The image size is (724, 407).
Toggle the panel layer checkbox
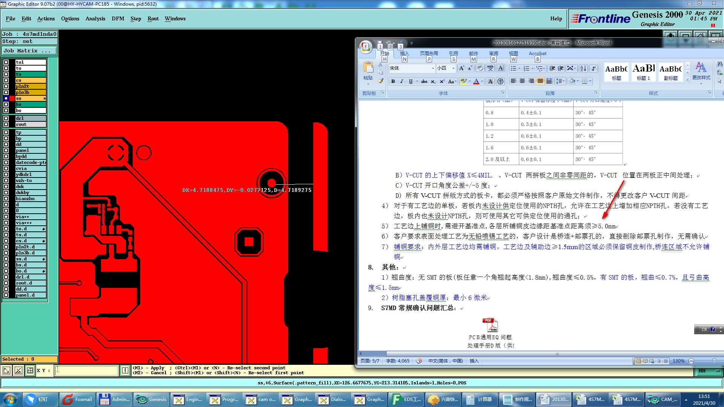point(6,150)
